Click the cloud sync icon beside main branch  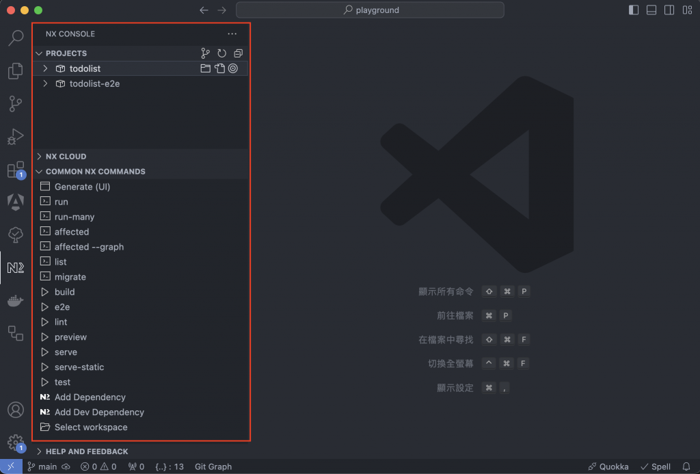coord(66,466)
